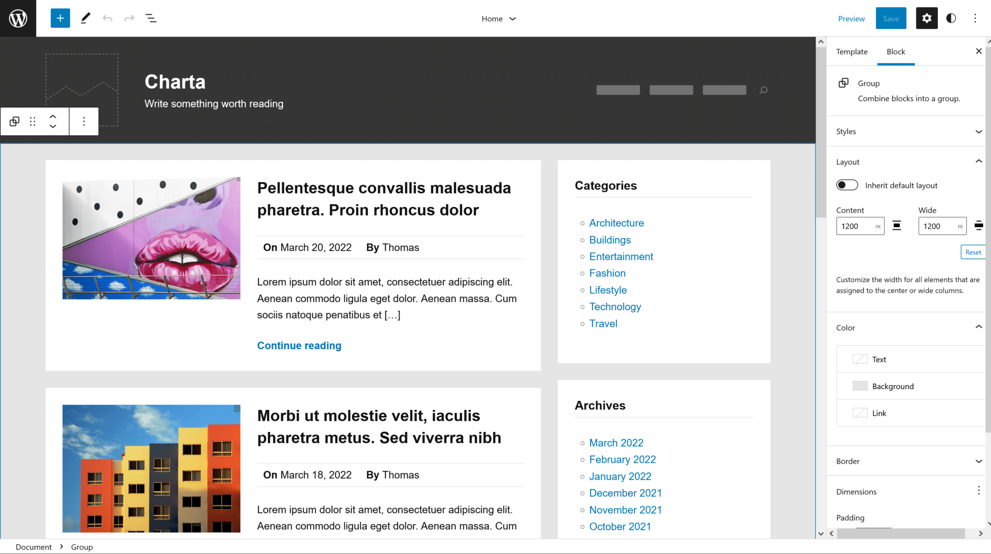Open the Home template dropdown
The width and height of the screenshot is (991, 554).
click(498, 18)
